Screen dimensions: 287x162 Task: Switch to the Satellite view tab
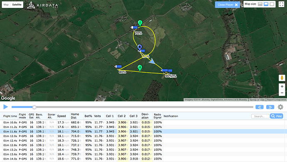pyautogui.click(x=17, y=5)
